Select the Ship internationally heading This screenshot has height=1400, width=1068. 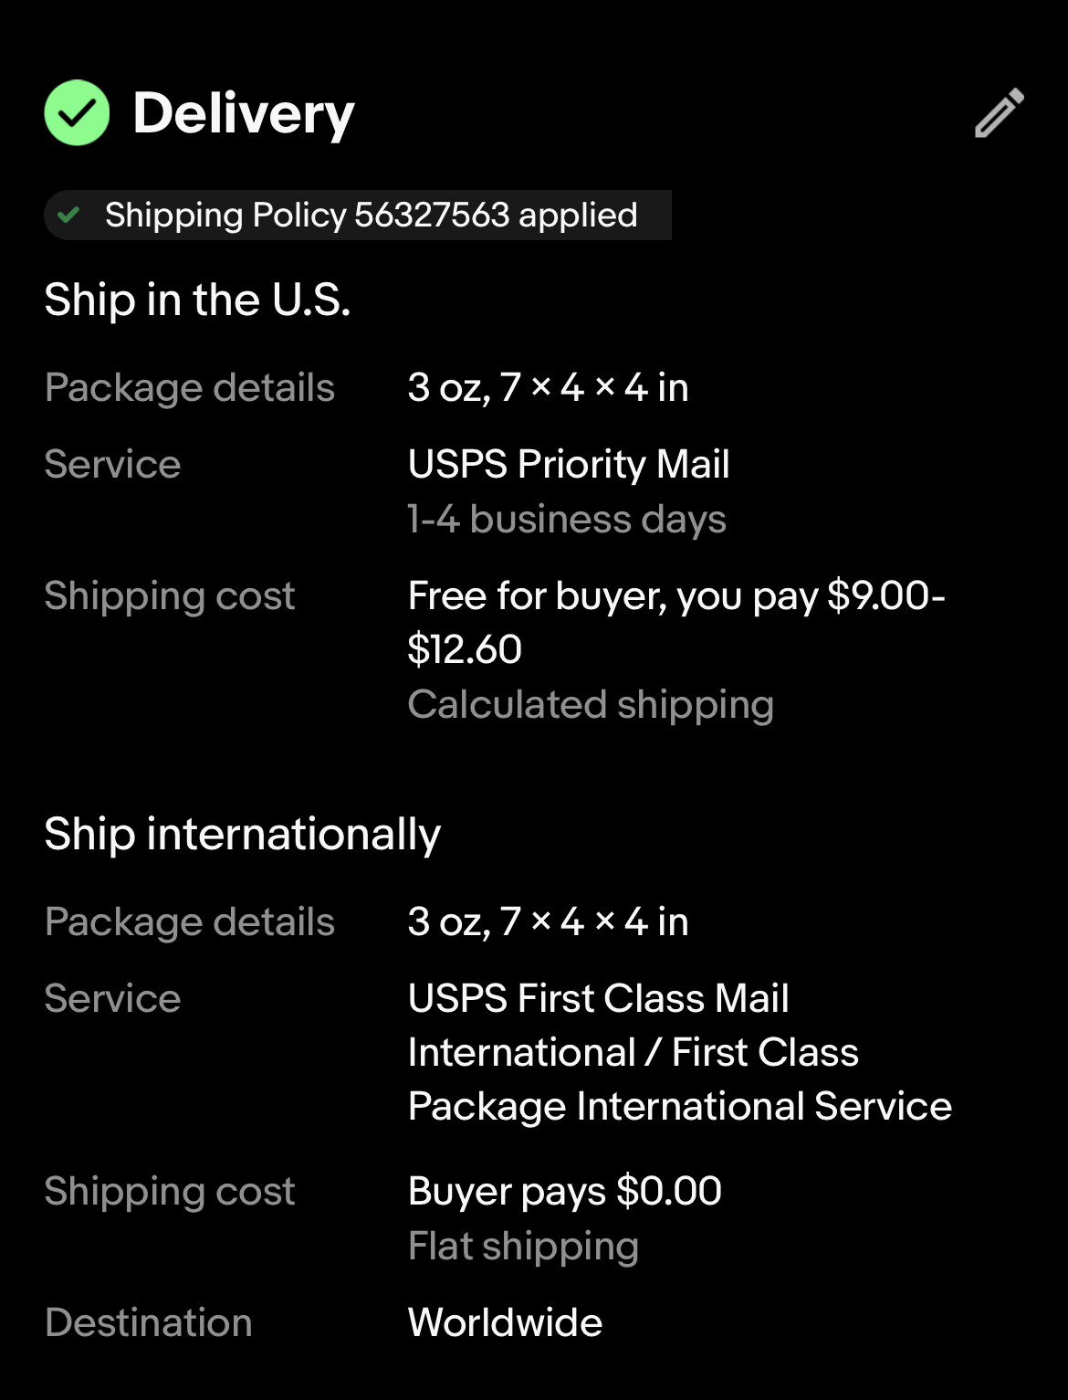tap(243, 834)
